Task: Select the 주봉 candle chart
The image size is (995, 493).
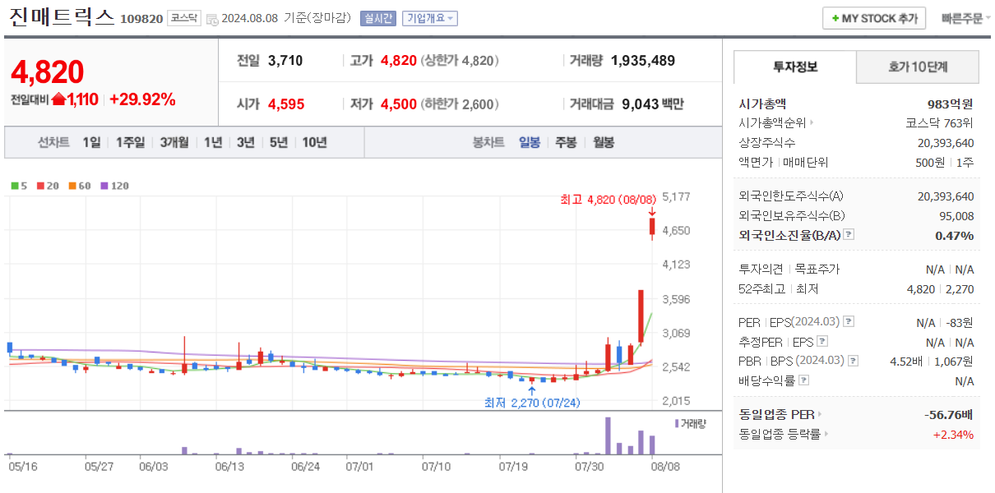Action: [566, 142]
